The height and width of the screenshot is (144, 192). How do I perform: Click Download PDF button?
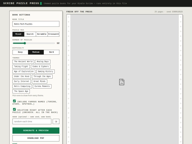[36, 138]
